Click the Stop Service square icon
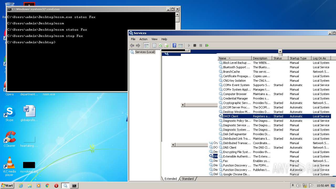 (195, 45)
